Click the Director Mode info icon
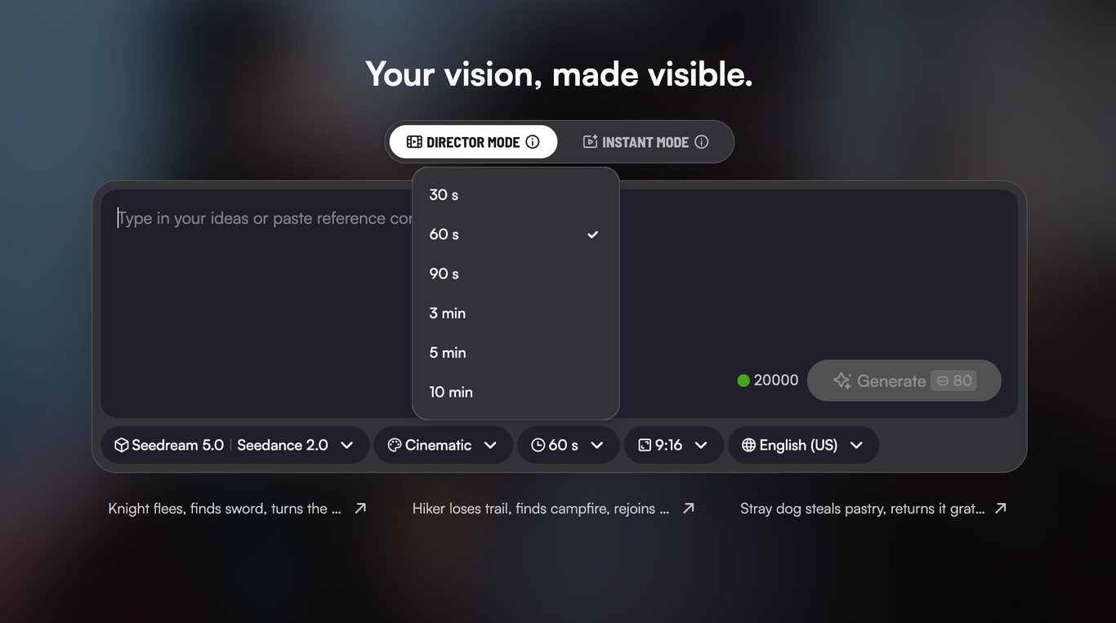 [x=533, y=142]
